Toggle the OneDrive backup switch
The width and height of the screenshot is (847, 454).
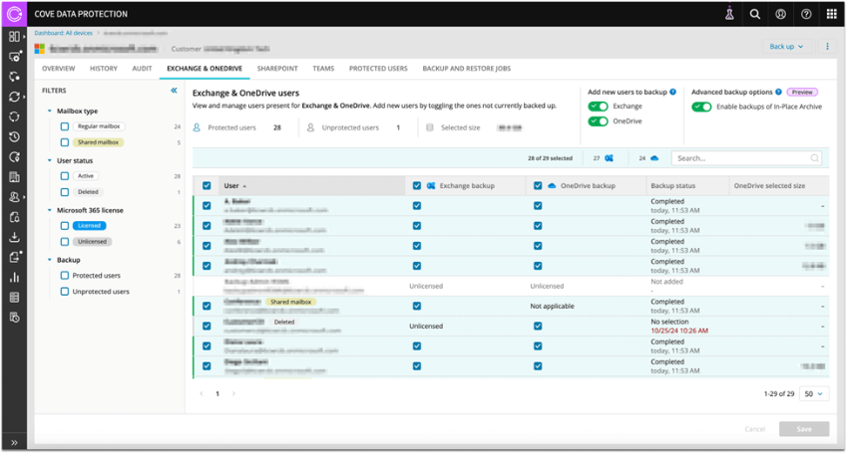(598, 121)
